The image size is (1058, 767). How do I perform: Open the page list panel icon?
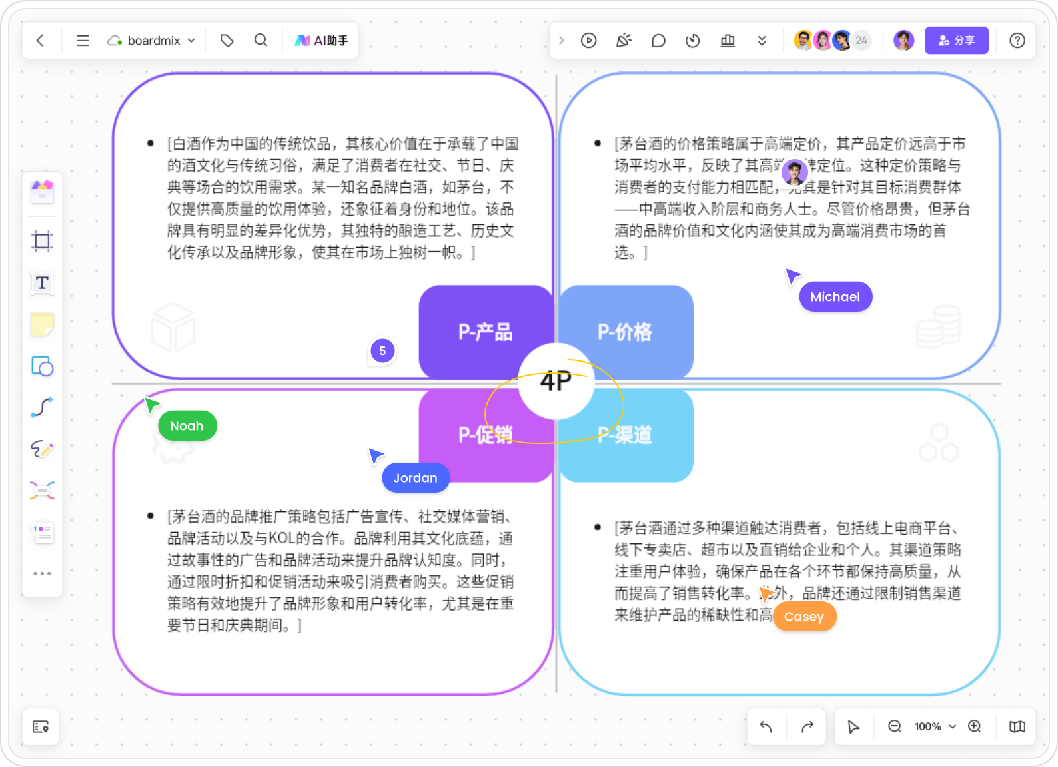(x=41, y=727)
